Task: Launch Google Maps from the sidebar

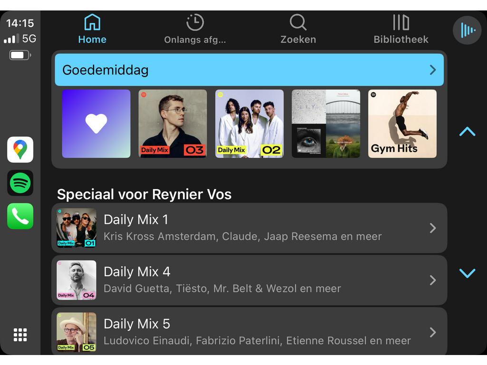Action: 20,150
